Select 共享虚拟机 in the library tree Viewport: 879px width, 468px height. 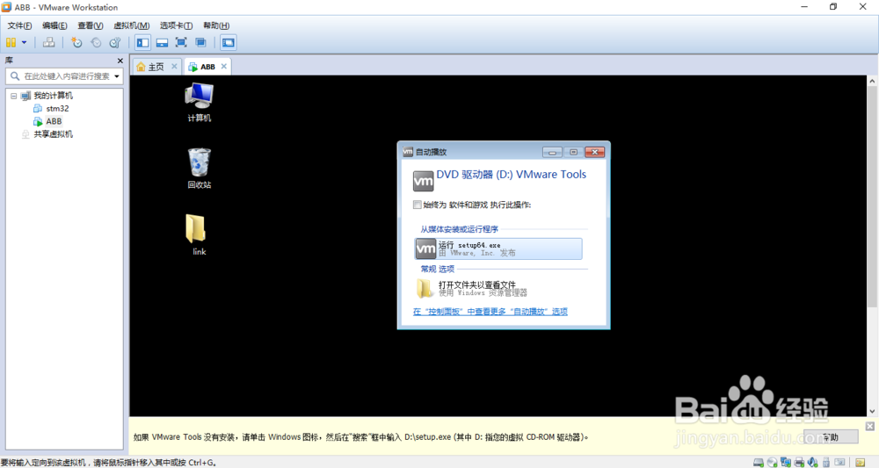coord(47,134)
